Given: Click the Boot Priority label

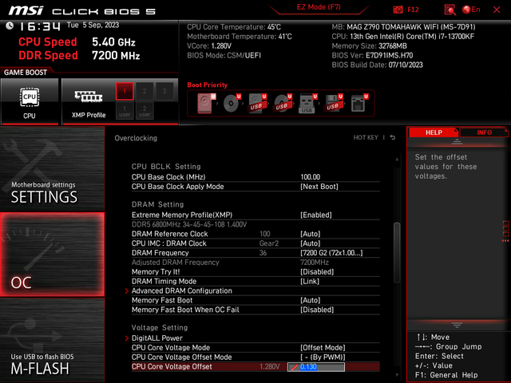Looking at the screenshot, I should [x=208, y=85].
